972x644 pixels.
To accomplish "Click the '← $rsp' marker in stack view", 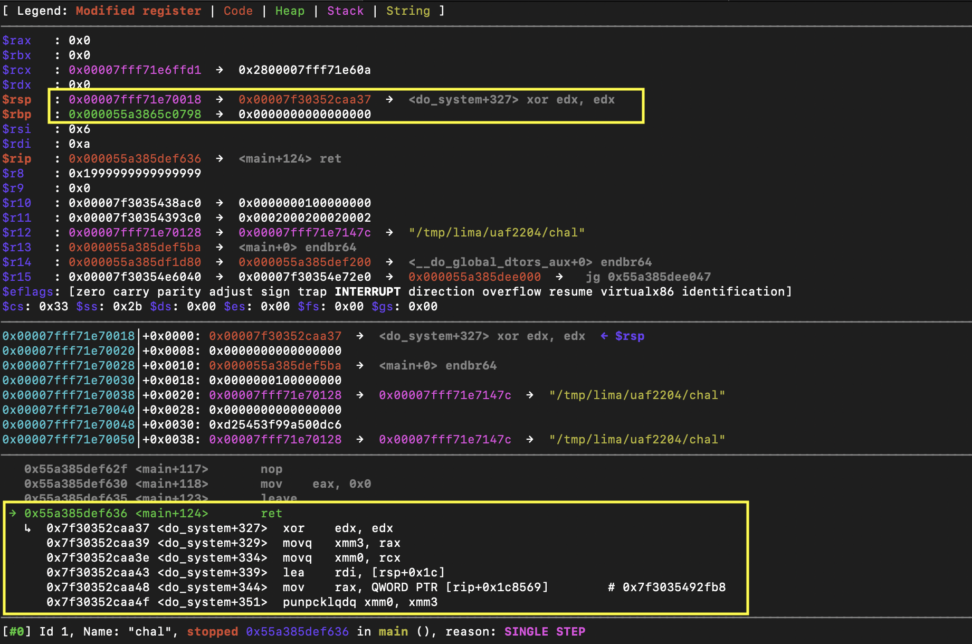I will pyautogui.click(x=622, y=336).
